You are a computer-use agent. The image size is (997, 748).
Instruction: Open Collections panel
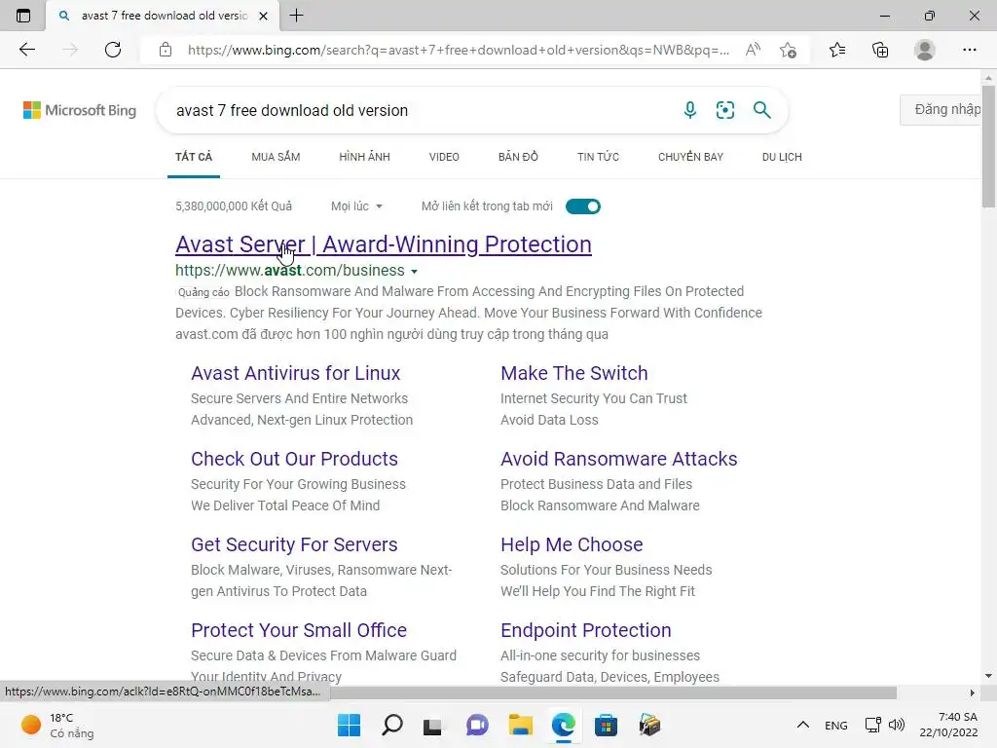[x=880, y=50]
